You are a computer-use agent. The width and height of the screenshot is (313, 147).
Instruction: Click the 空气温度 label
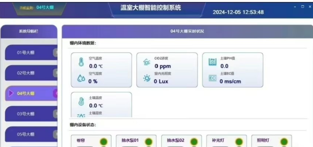[95, 58]
